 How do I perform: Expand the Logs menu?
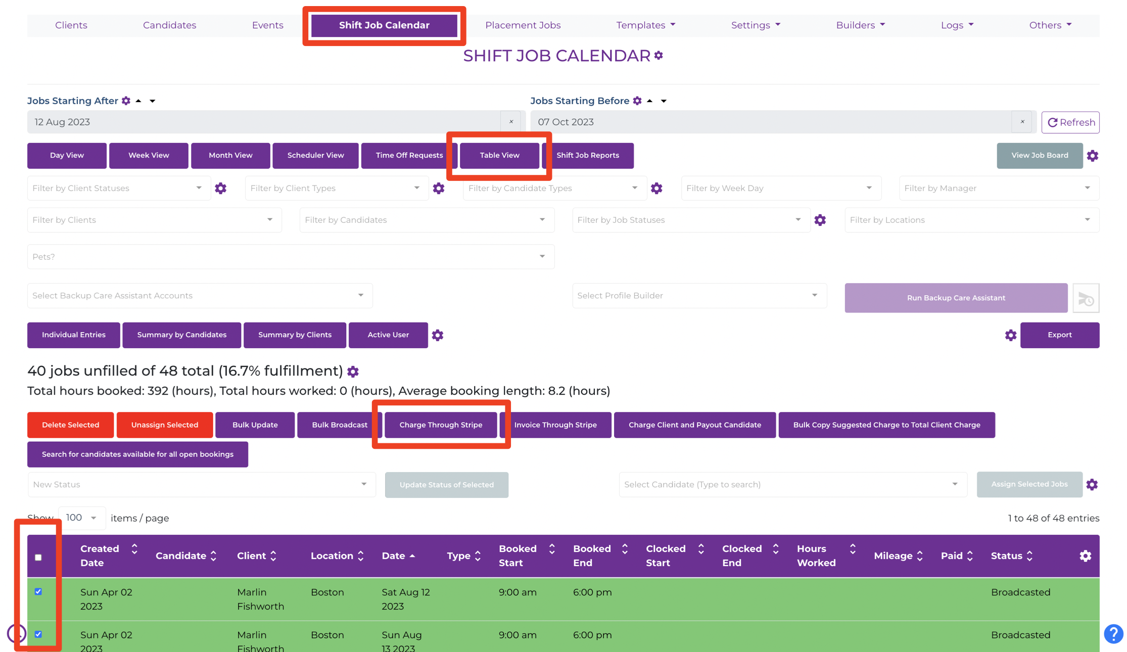click(957, 25)
